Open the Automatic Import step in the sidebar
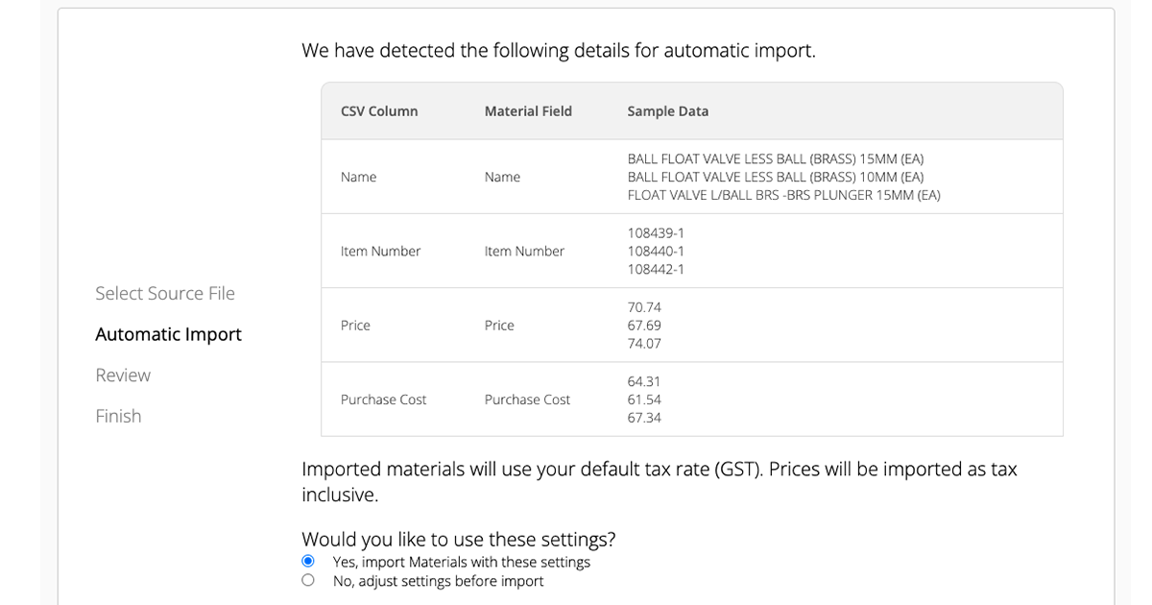The width and height of the screenshot is (1152, 605). click(168, 334)
